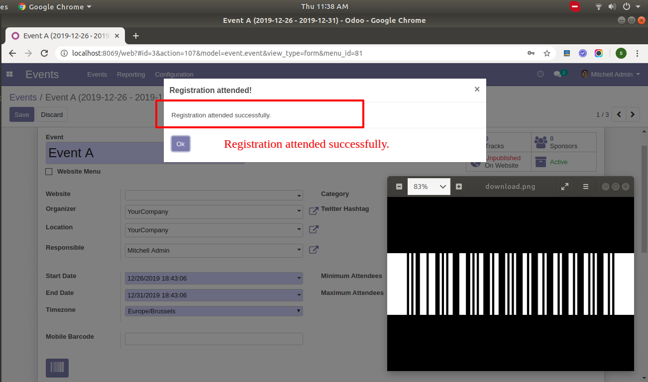Open external link next to Responsible field
This screenshot has height=382, width=648.
(314, 250)
